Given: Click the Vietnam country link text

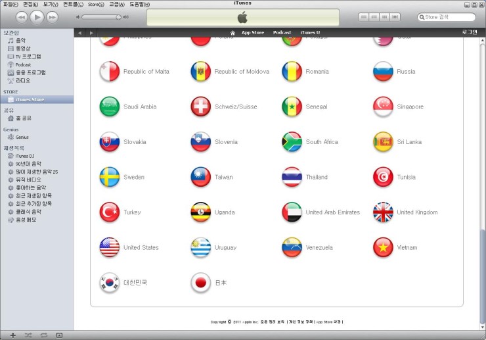Looking at the screenshot, I should point(407,247).
